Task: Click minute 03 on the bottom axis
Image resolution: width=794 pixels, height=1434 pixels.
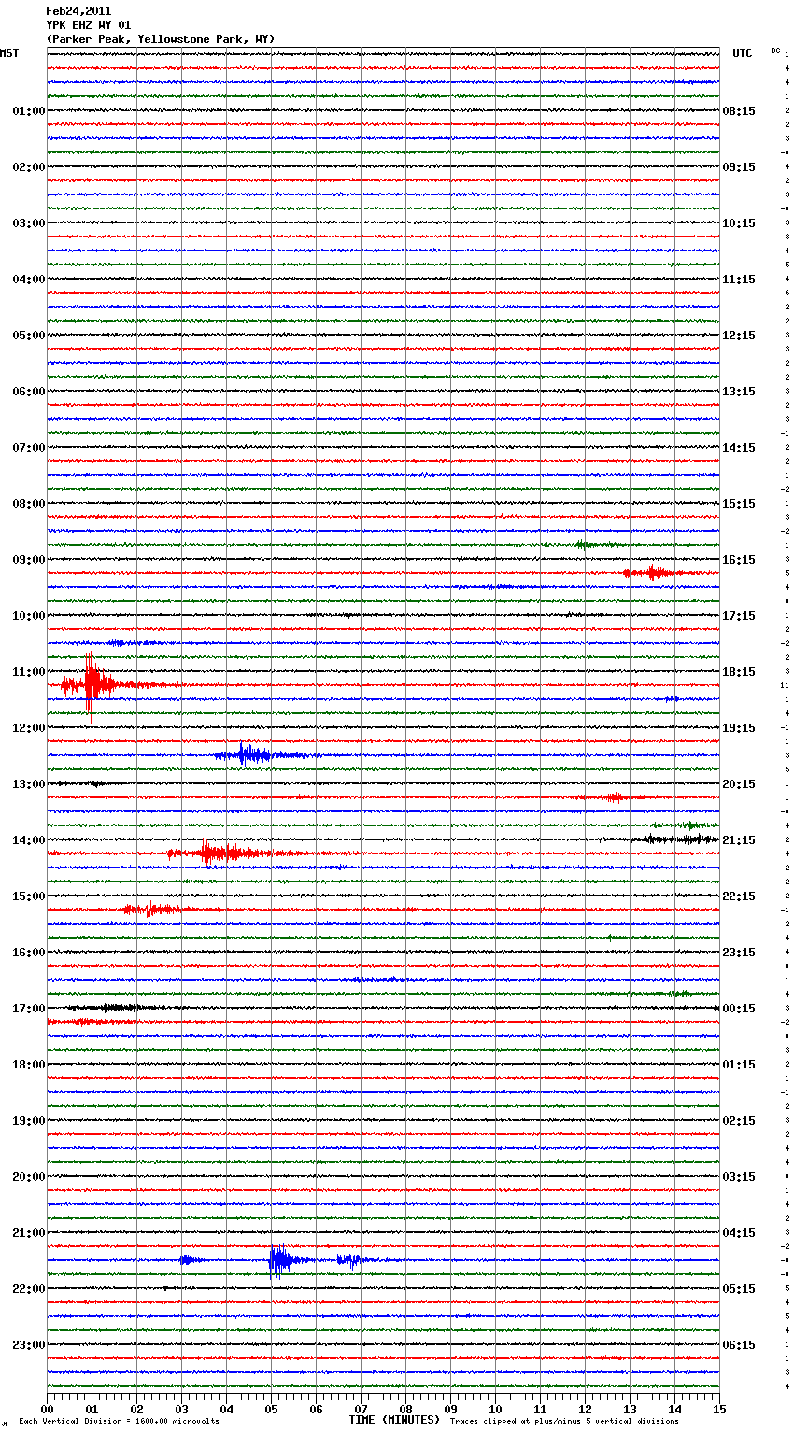Action: pyautogui.click(x=182, y=1409)
